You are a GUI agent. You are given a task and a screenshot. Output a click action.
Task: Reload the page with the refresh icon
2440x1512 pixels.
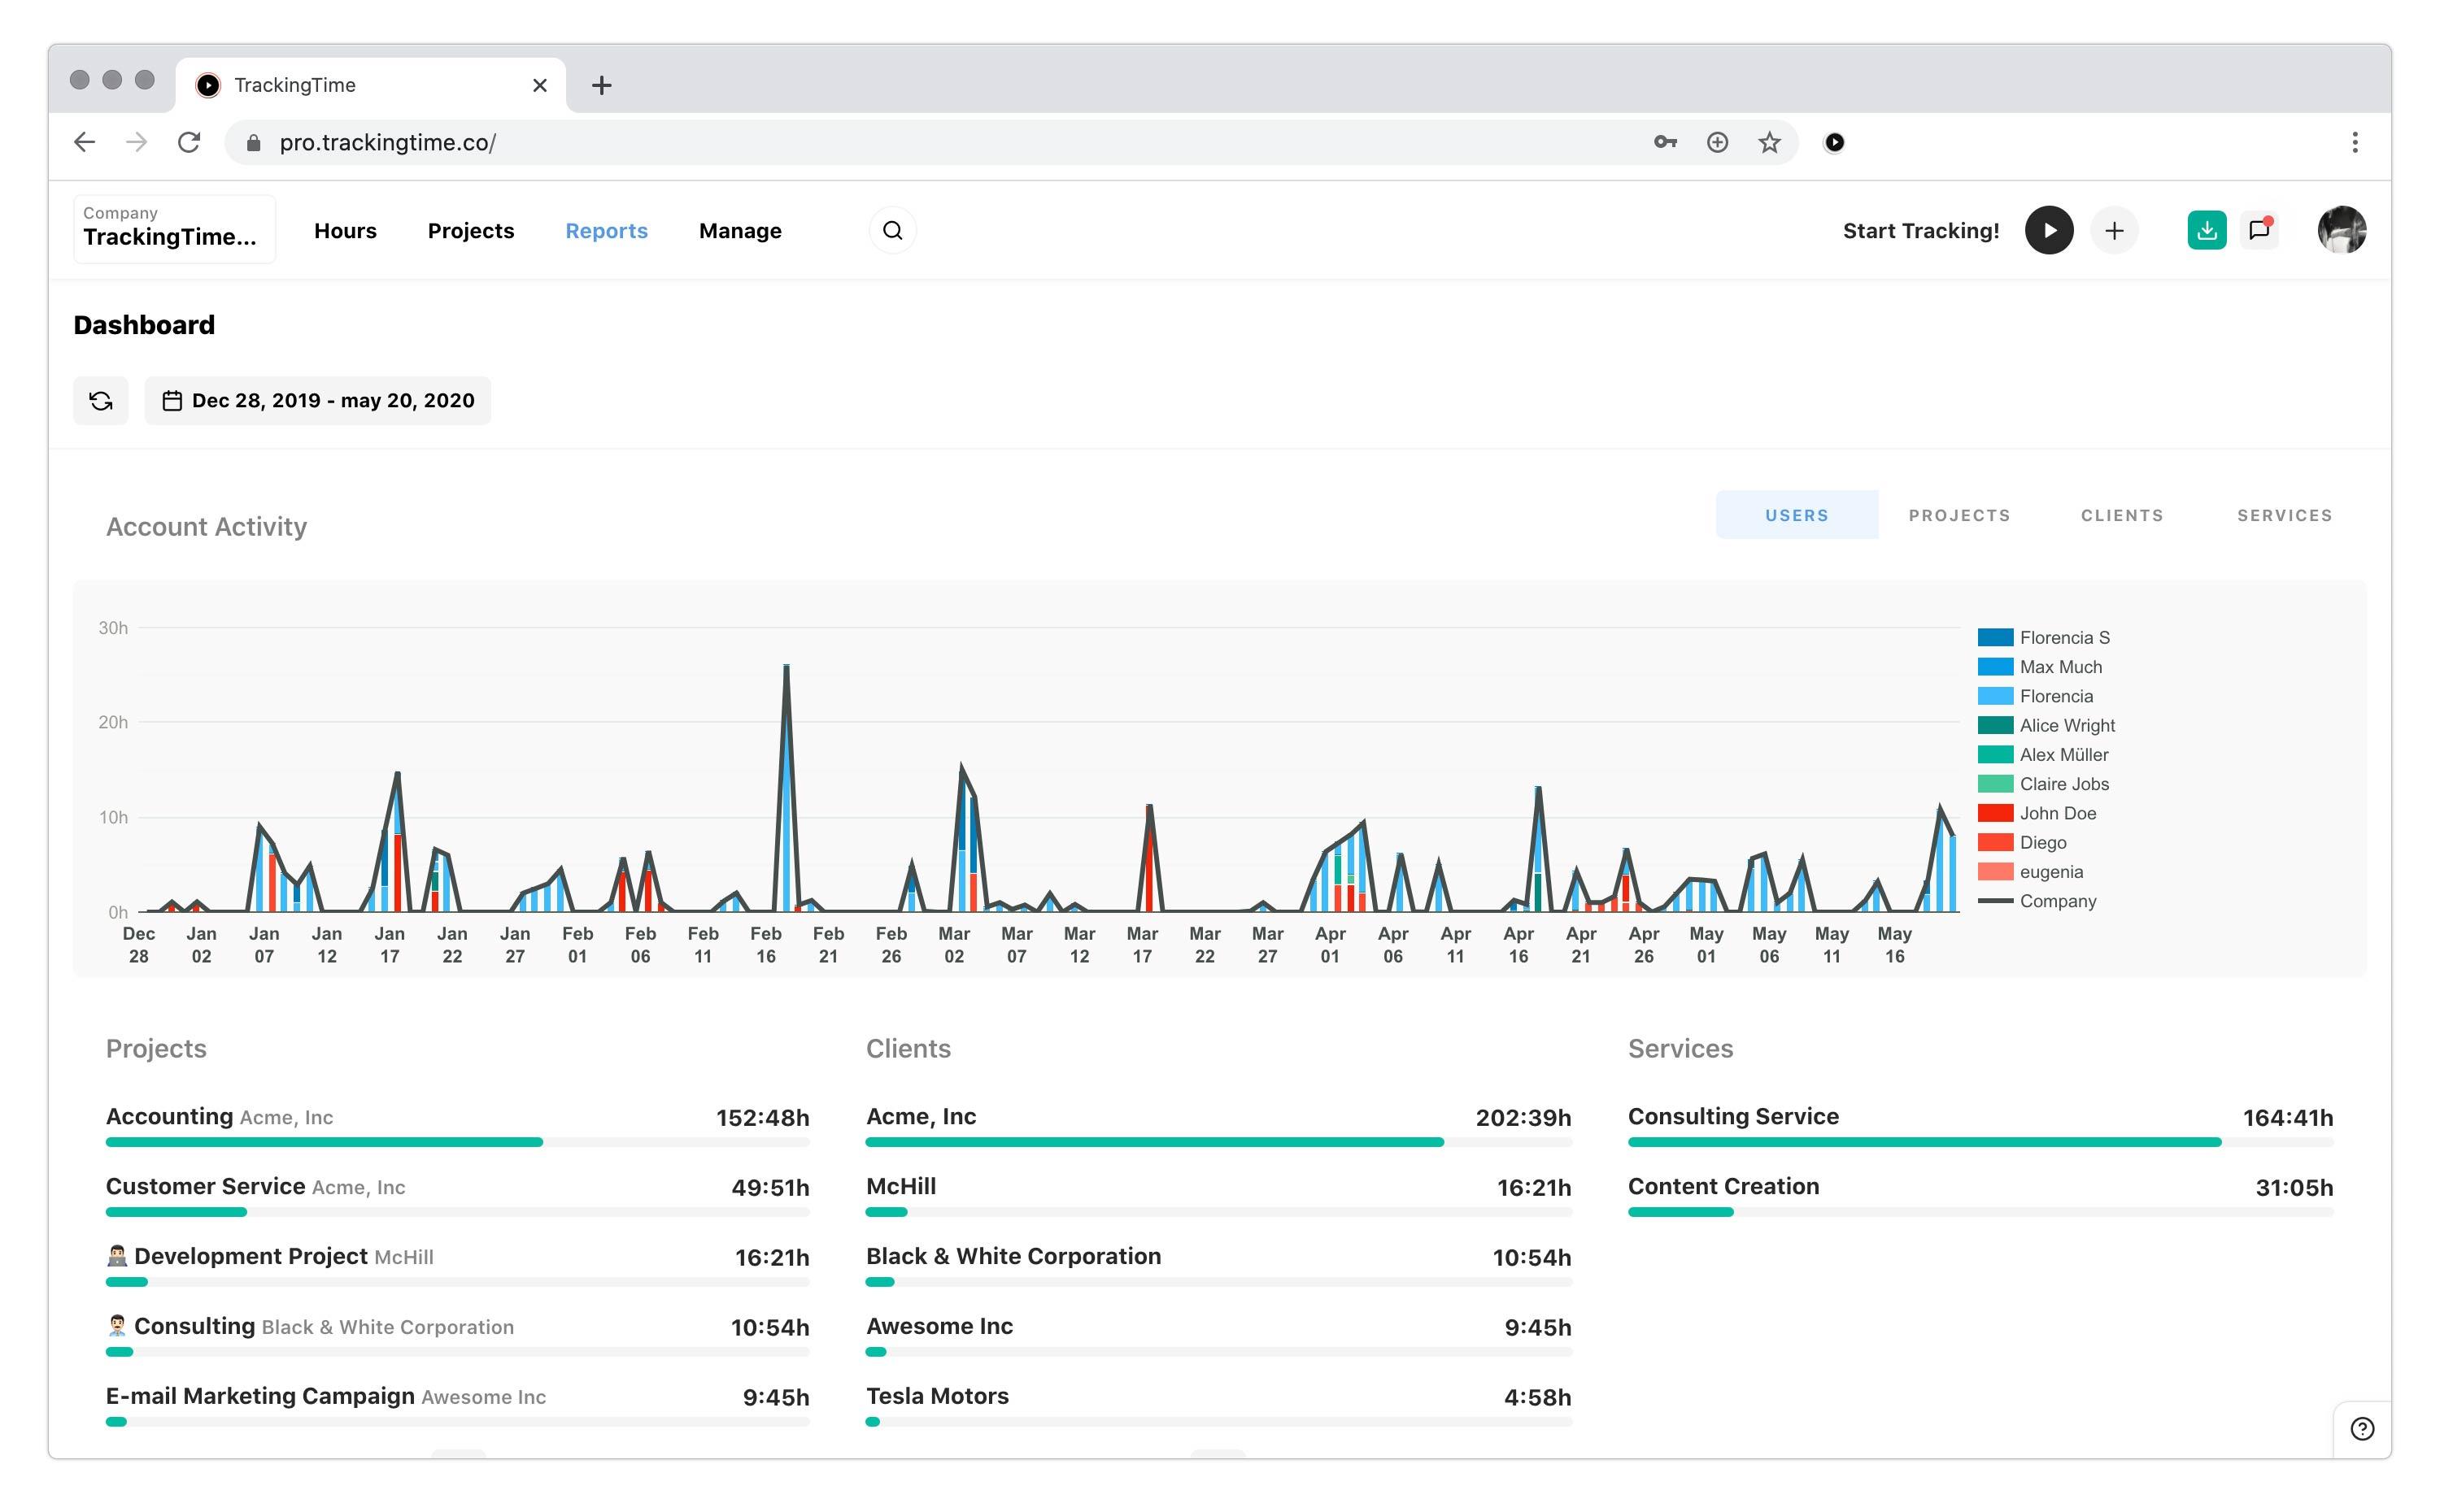pyautogui.click(x=189, y=143)
